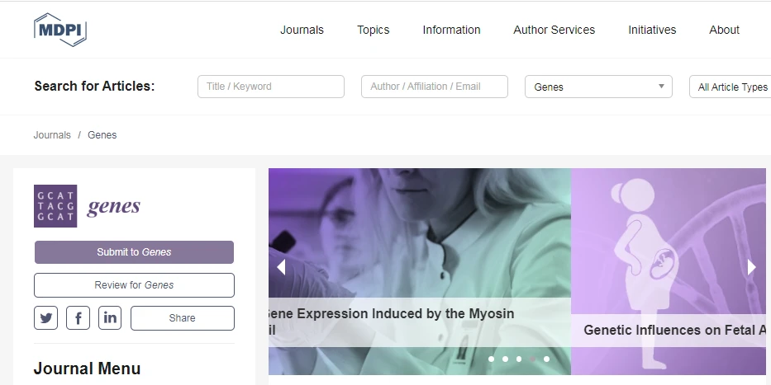Select the second carousel dot indicator
Image resolution: width=771 pixels, height=385 pixels.
click(505, 359)
